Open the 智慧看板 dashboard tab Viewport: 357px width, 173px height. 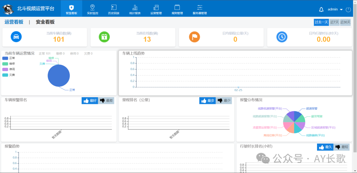coord(71,9)
